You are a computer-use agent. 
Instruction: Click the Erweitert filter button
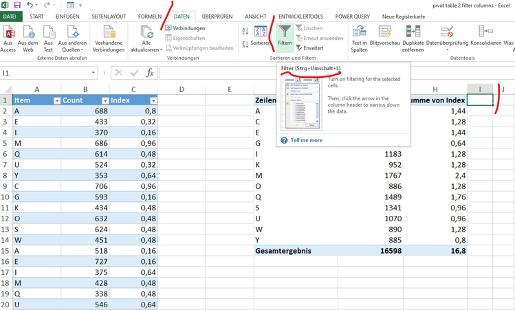pyautogui.click(x=309, y=48)
